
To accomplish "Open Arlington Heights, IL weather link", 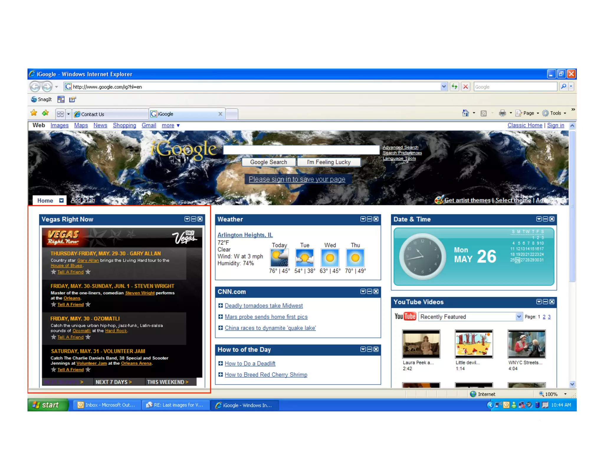I will pyautogui.click(x=245, y=235).
